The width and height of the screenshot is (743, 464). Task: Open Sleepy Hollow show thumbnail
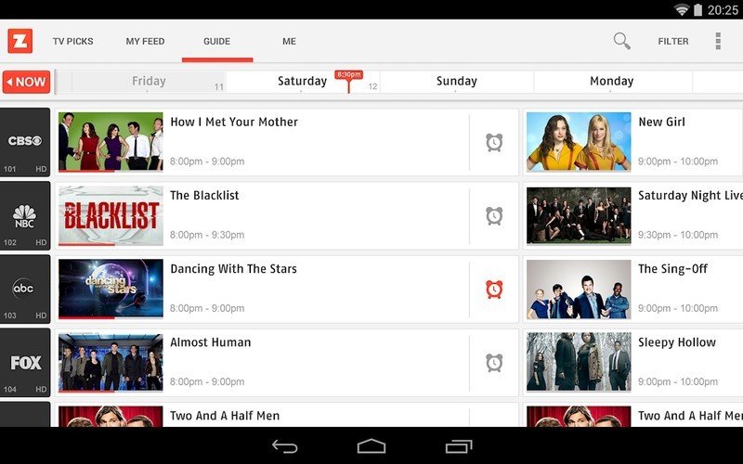coord(579,362)
